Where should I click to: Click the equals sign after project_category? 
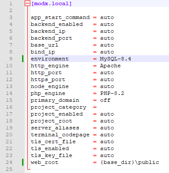pyautogui.click(x=95, y=107)
